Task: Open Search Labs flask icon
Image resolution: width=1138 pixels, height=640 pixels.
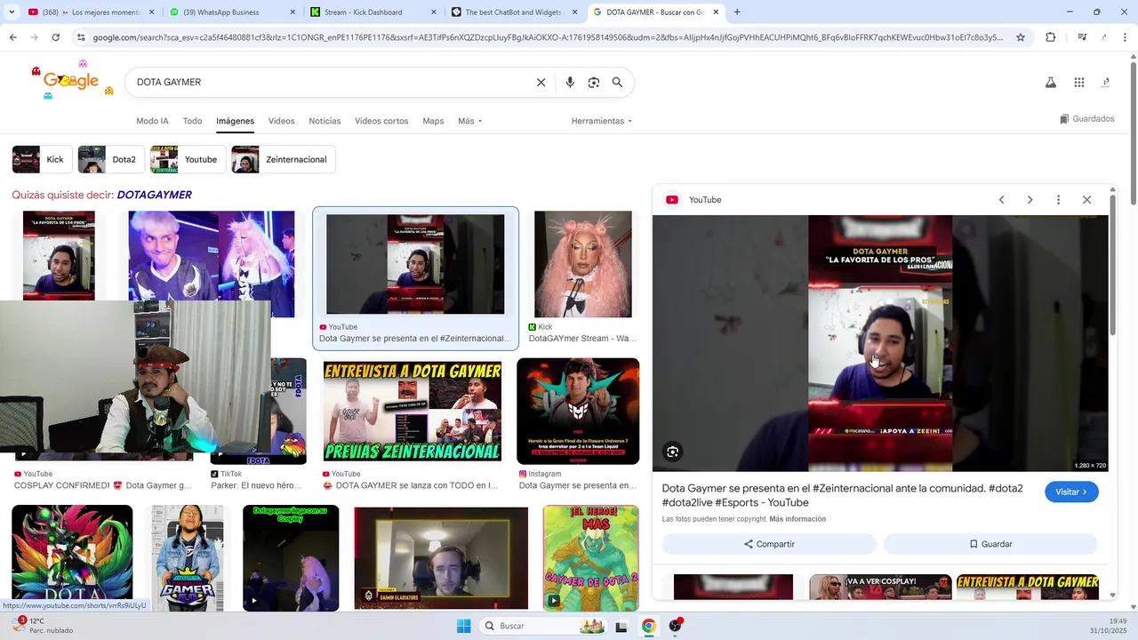Action: [x=1050, y=83]
